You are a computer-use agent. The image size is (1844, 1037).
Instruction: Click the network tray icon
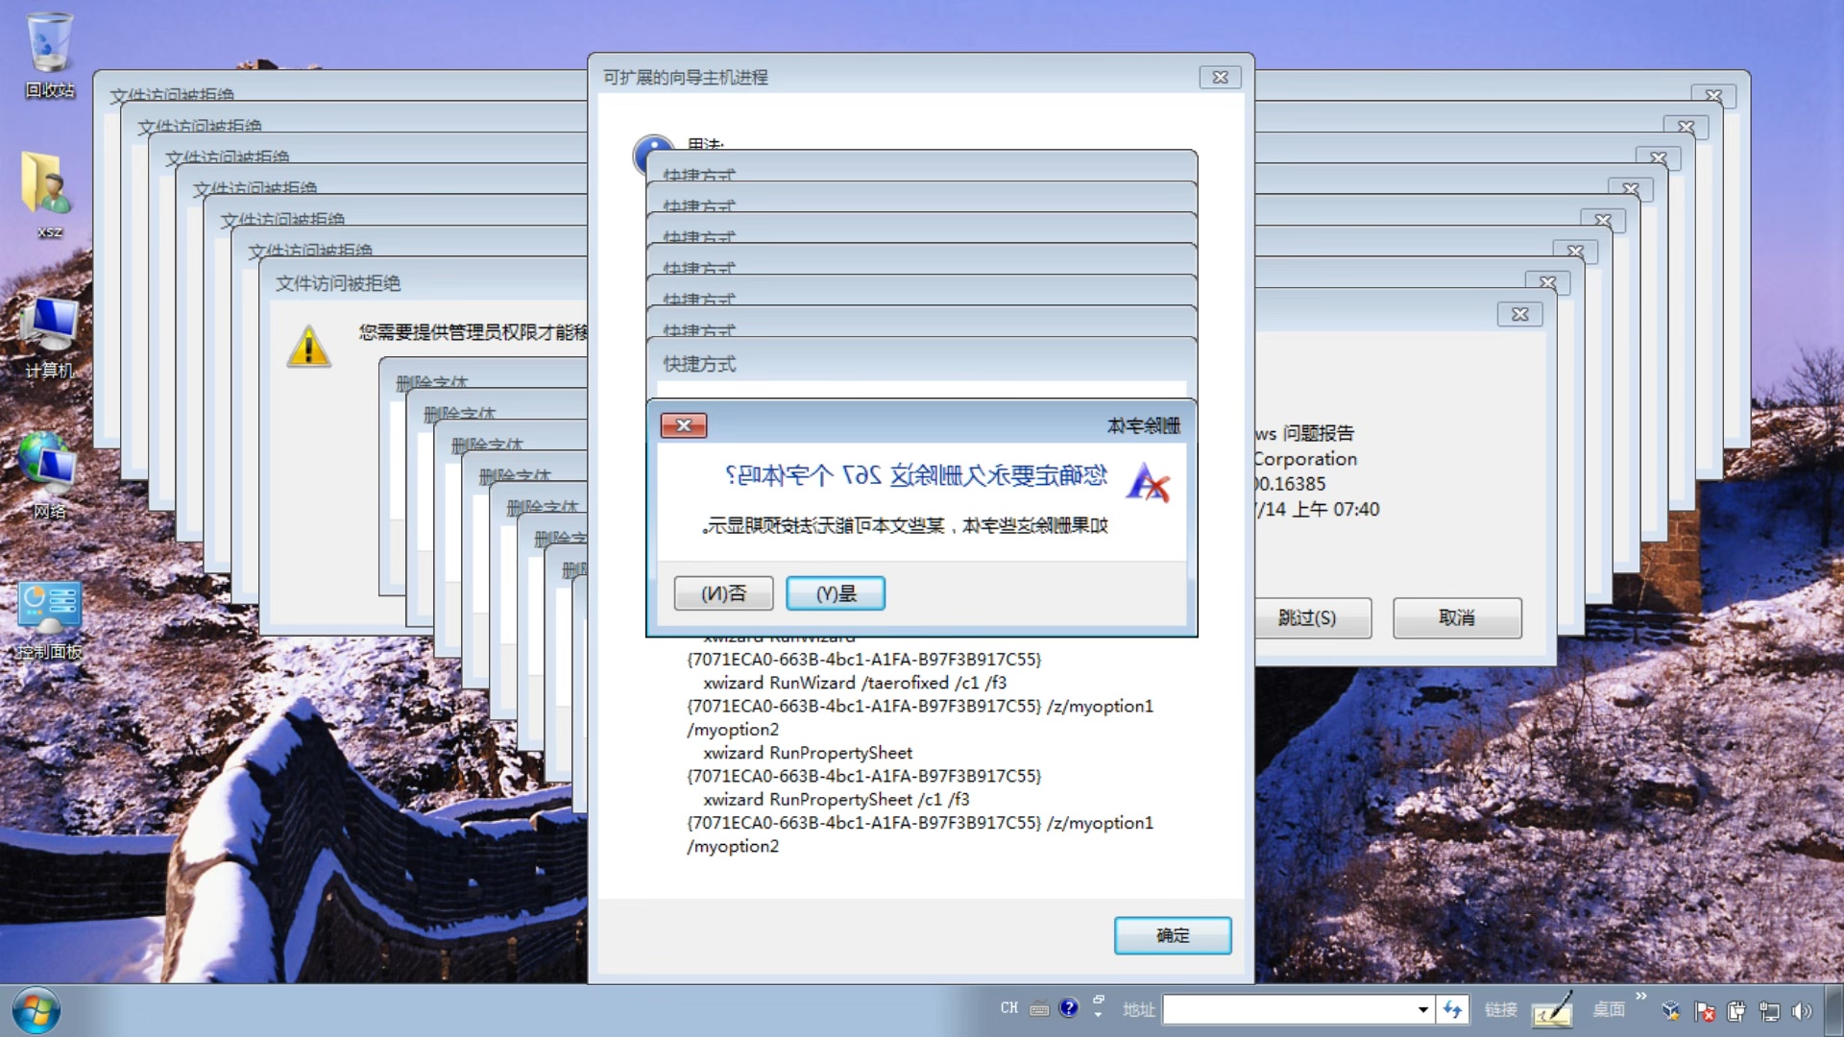pyautogui.click(x=1769, y=1010)
